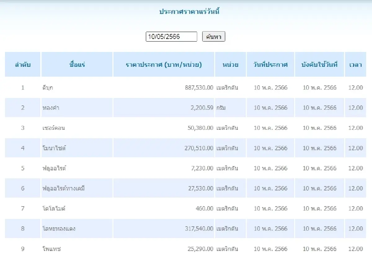Click price 270,510.00
The width and height of the screenshot is (372, 260).
(x=199, y=148)
